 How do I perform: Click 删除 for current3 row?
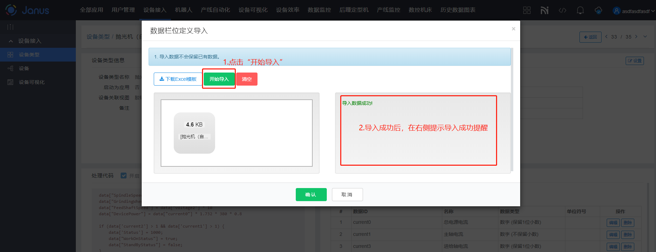628,246
